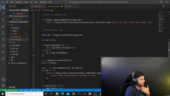The width and height of the screenshot is (170, 96).
Task: Click the routes breadcrumb segment
Action: pyautogui.click(x=38, y=10)
